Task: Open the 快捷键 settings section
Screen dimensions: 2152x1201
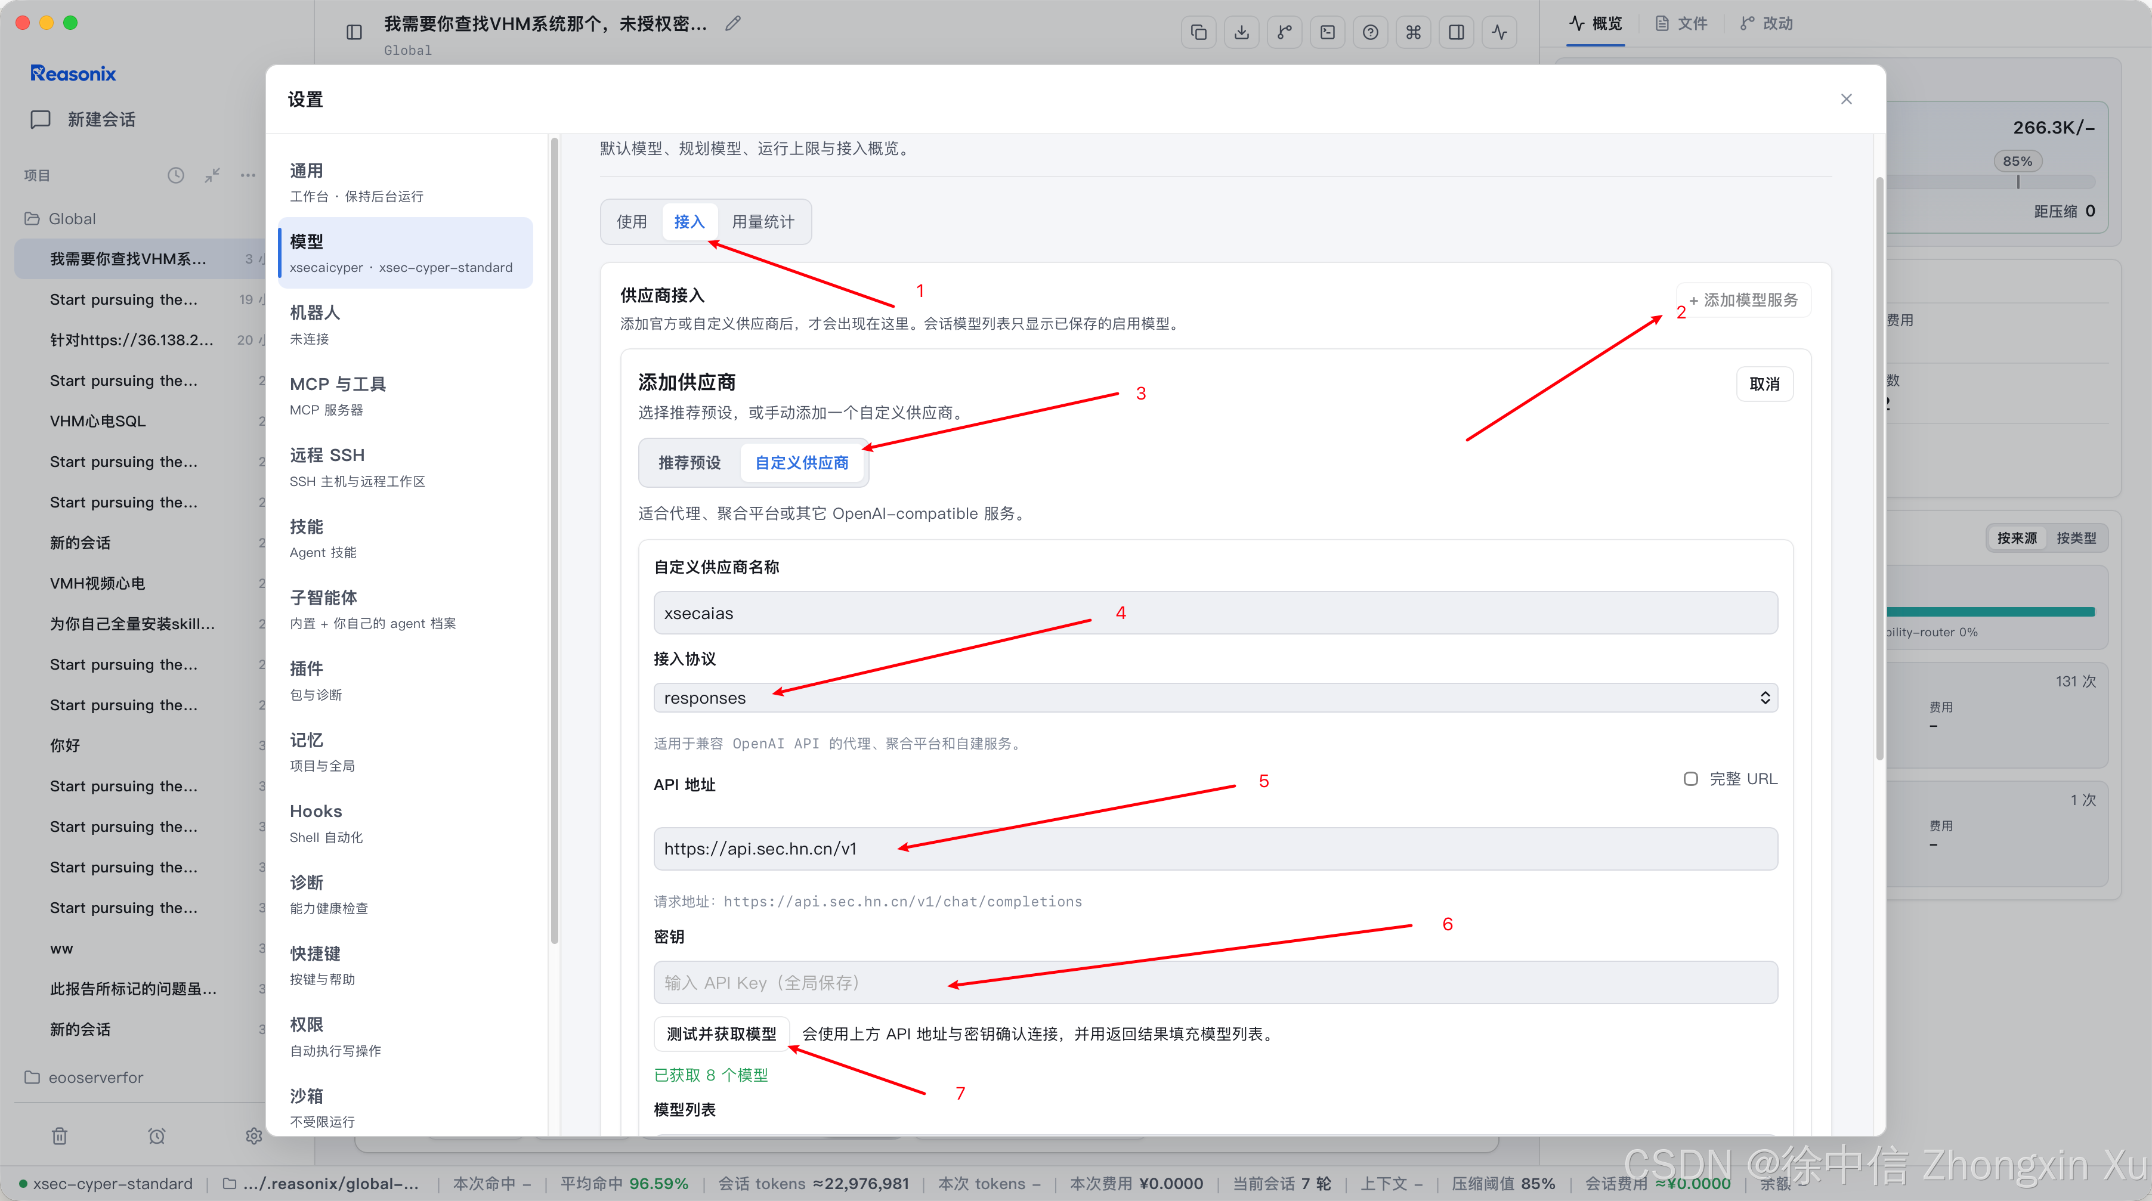Action: 405,965
